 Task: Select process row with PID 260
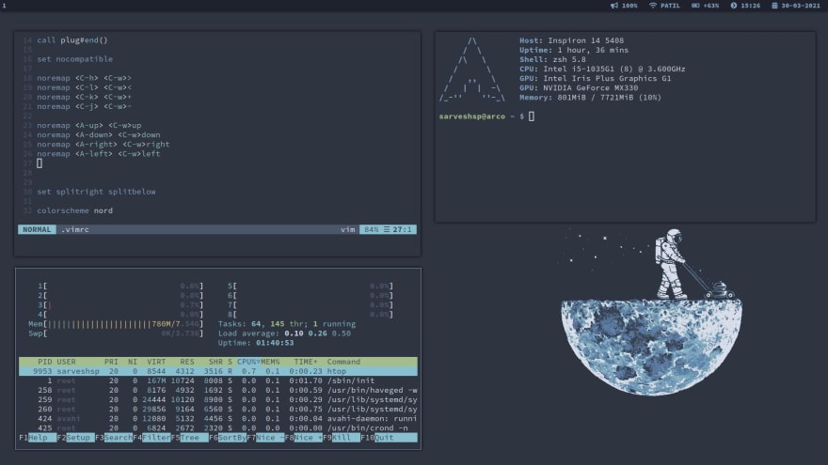coord(218,410)
